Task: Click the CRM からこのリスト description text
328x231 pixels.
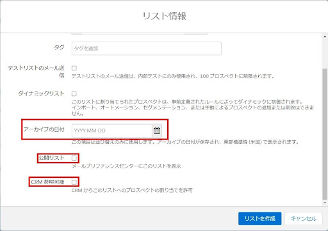Action: pyautogui.click(x=132, y=190)
